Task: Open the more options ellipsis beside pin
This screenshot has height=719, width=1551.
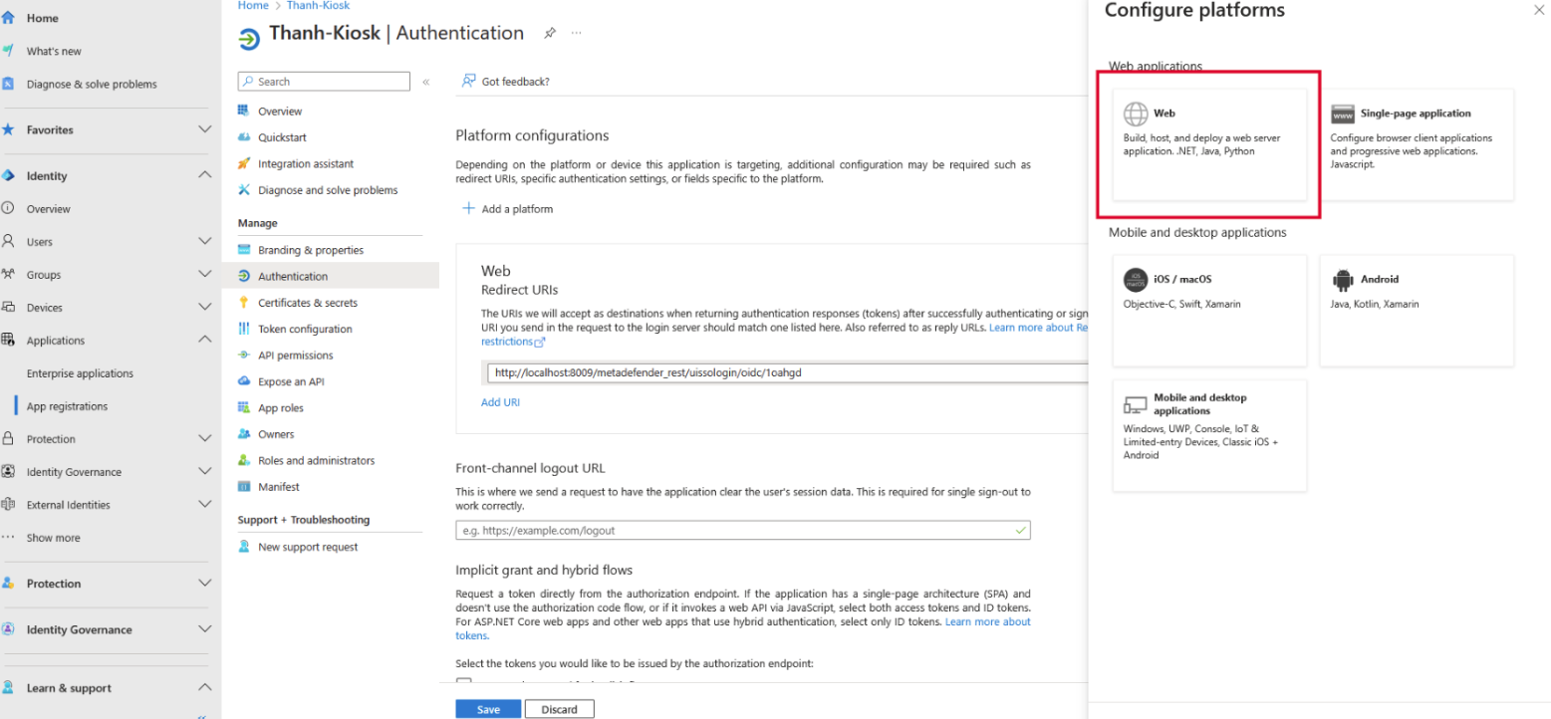Action: click(x=576, y=33)
